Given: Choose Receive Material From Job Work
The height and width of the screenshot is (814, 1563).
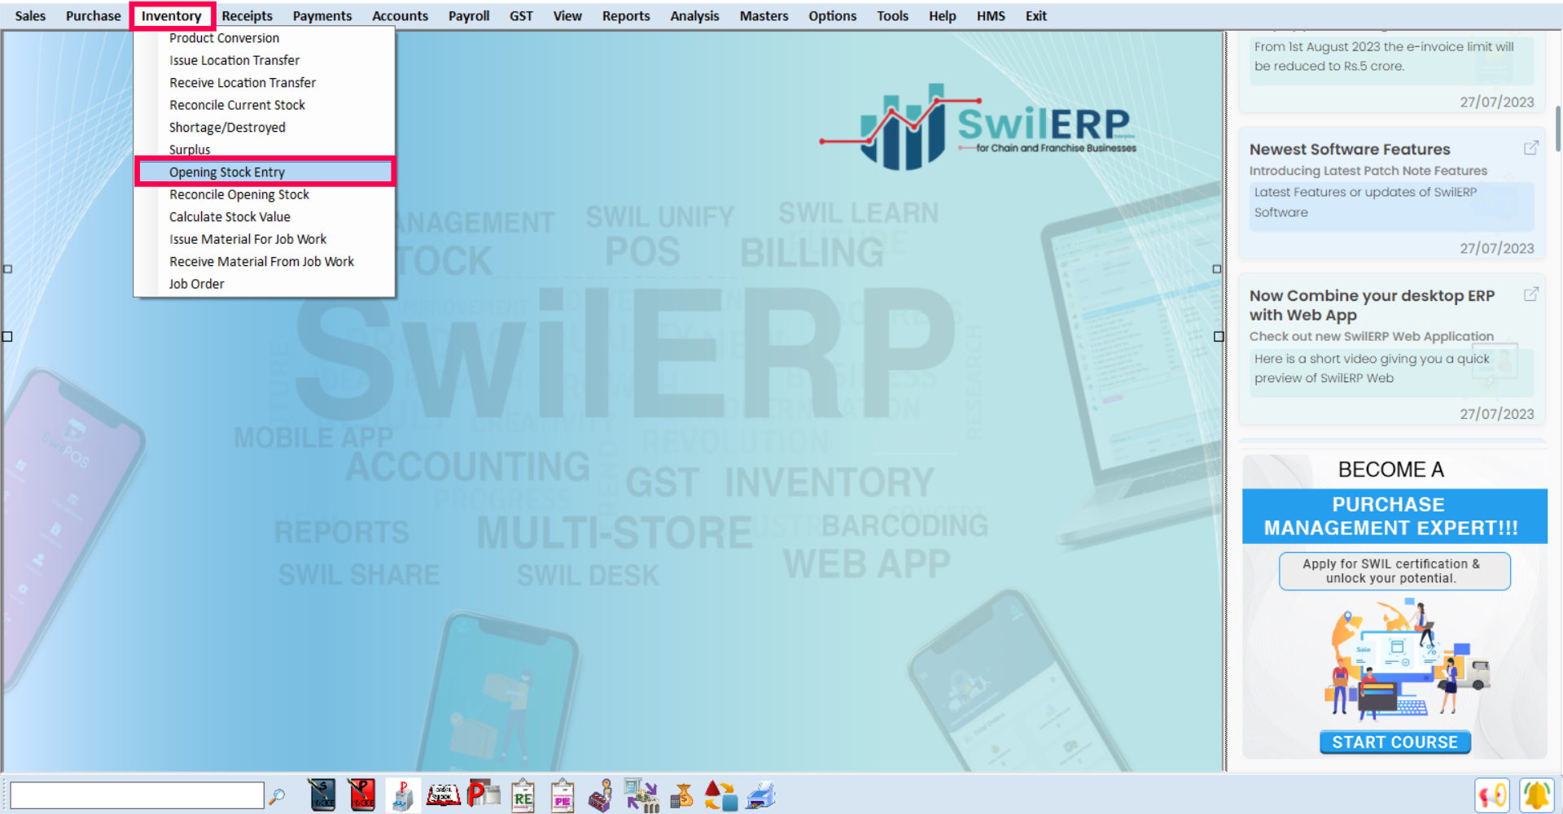Looking at the screenshot, I should pyautogui.click(x=265, y=262).
